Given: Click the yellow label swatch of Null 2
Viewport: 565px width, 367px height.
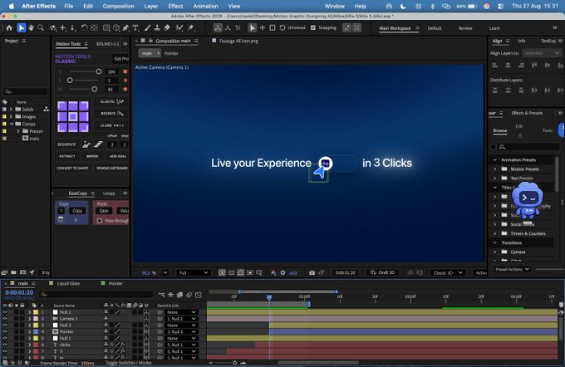Looking at the screenshot, I should pyautogui.click(x=36, y=312).
